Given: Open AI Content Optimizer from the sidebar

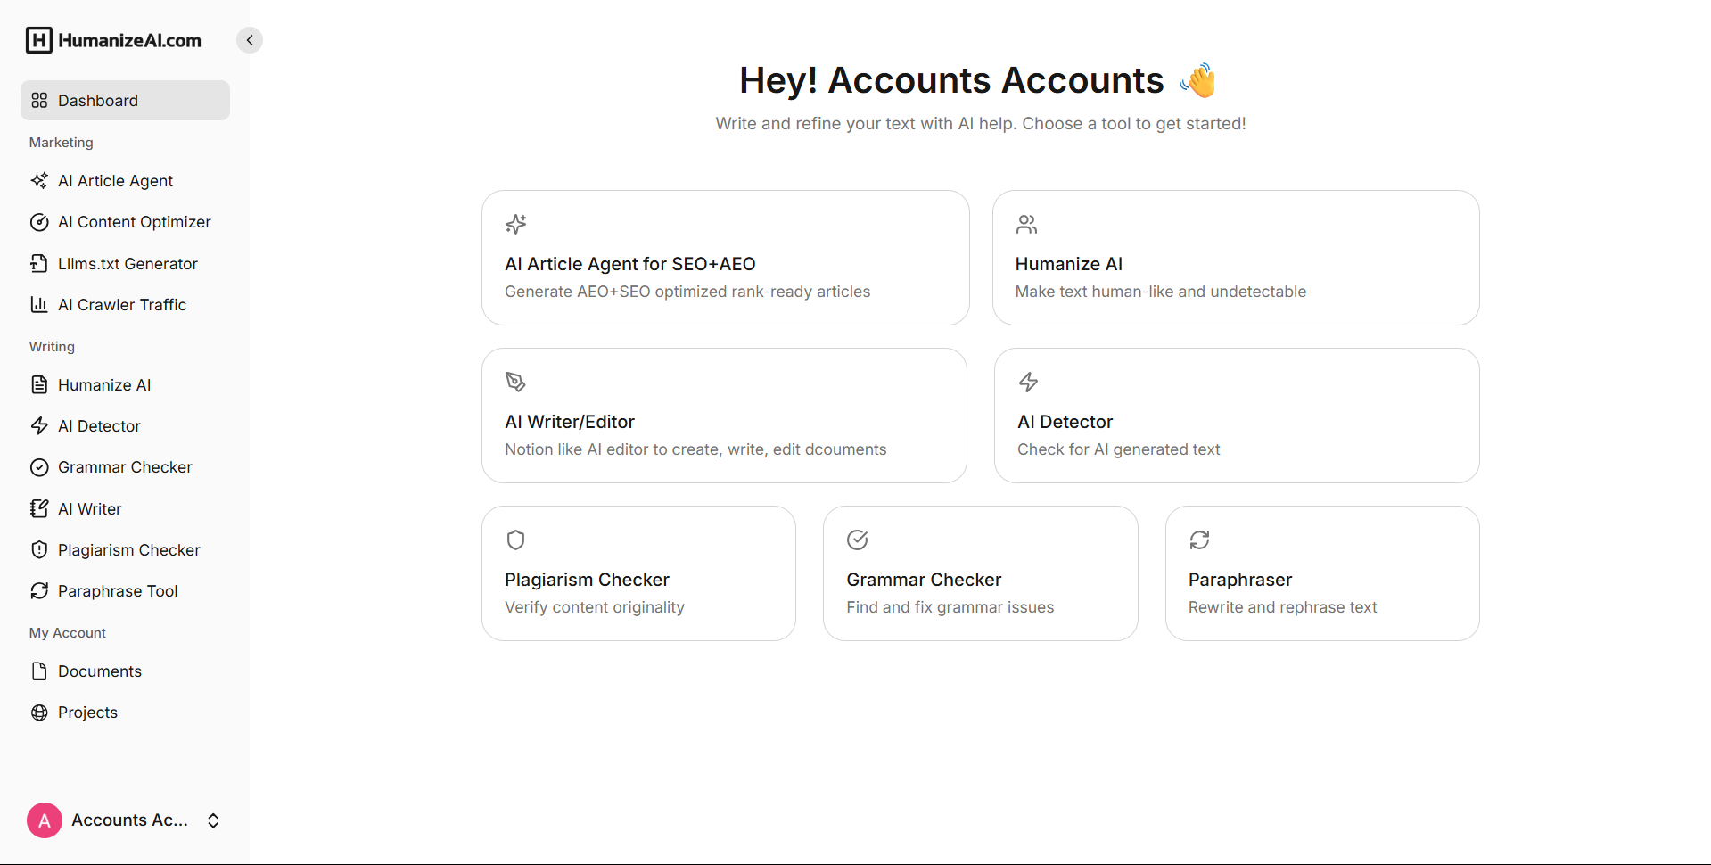Looking at the screenshot, I should click(x=134, y=222).
